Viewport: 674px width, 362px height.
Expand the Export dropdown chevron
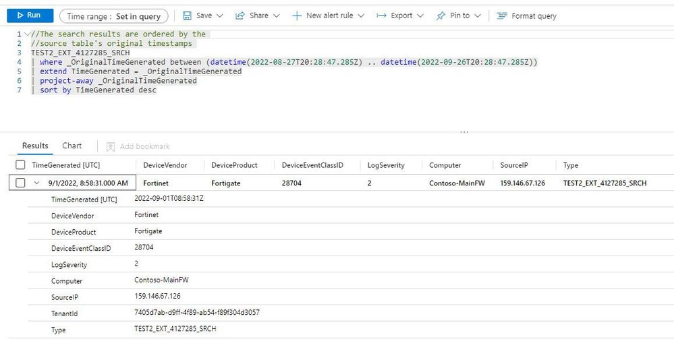420,16
